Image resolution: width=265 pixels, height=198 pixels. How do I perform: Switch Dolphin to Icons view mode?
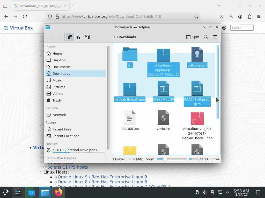(x=70, y=37)
